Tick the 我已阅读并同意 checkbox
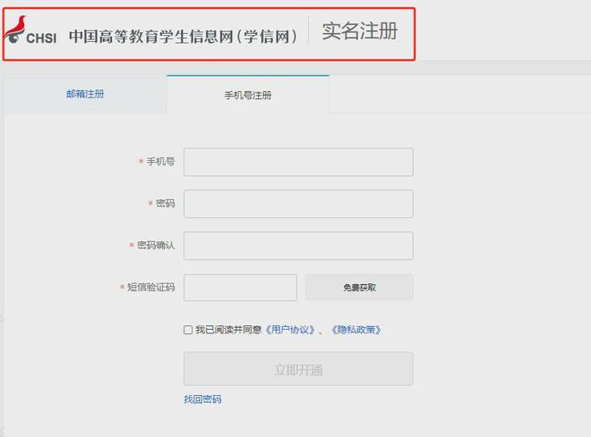 point(188,330)
